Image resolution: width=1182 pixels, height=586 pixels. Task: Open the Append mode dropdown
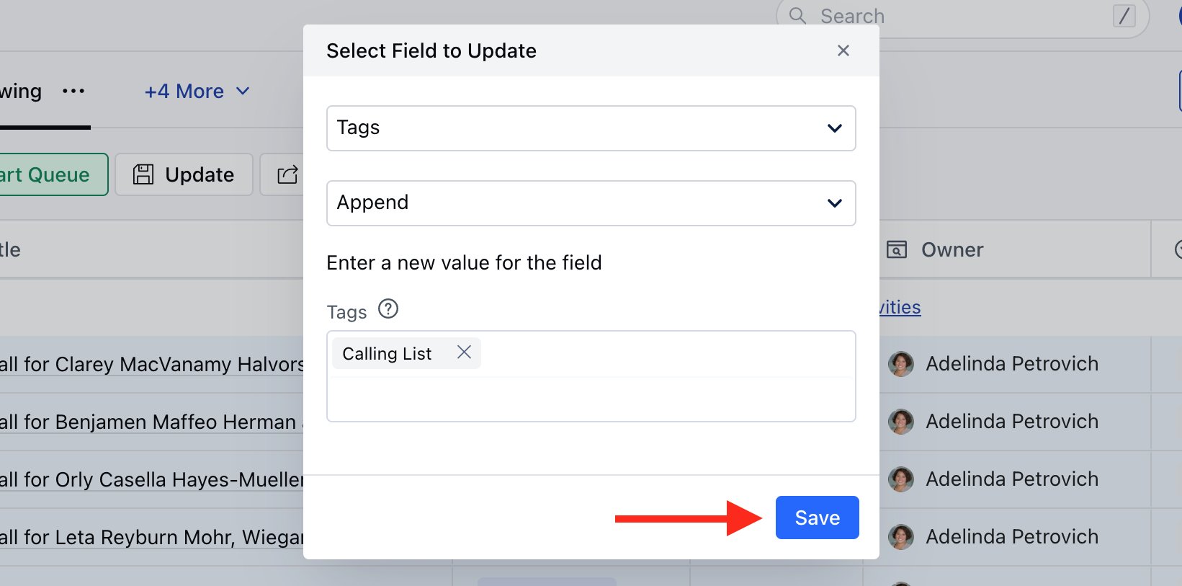click(591, 203)
